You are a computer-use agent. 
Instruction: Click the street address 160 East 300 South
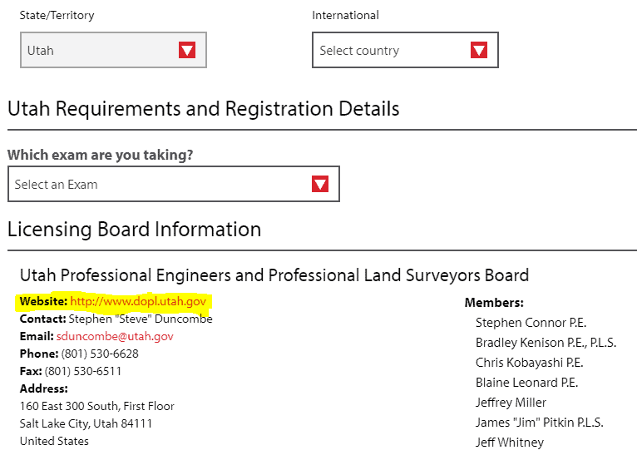tap(96, 406)
